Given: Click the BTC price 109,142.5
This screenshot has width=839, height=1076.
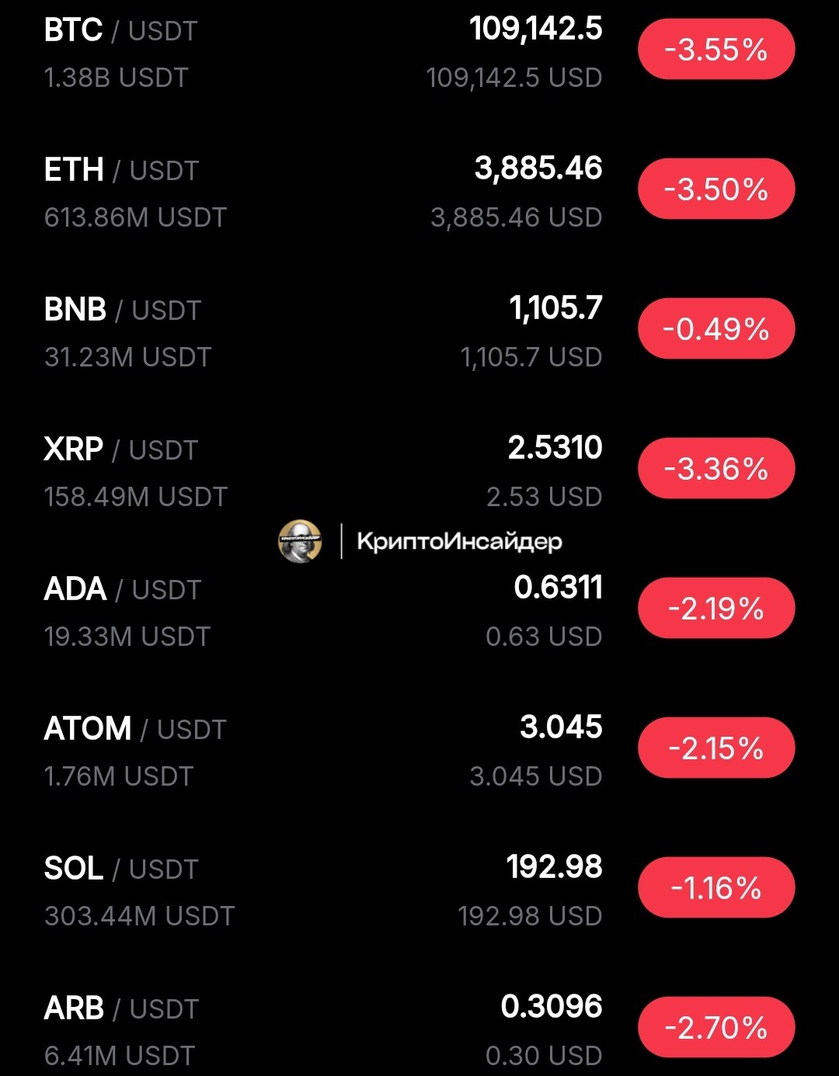Looking at the screenshot, I should pos(535,30).
